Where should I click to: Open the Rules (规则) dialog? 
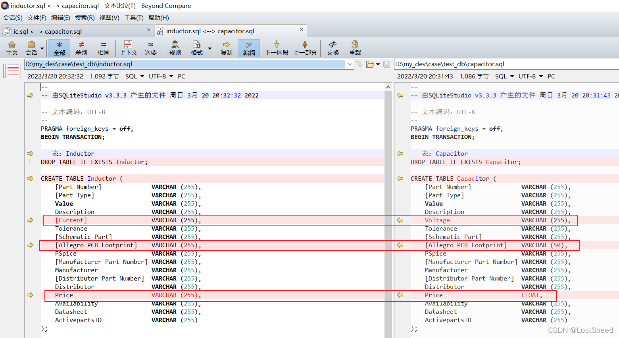click(x=175, y=48)
